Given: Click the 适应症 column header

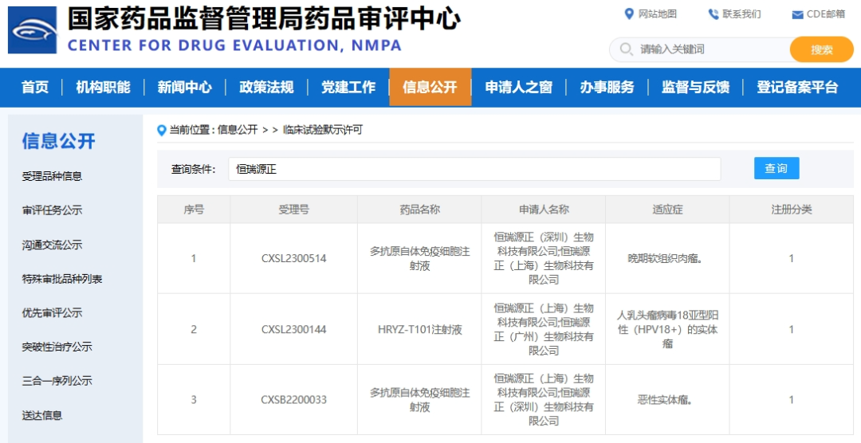Looking at the screenshot, I should coord(667,209).
